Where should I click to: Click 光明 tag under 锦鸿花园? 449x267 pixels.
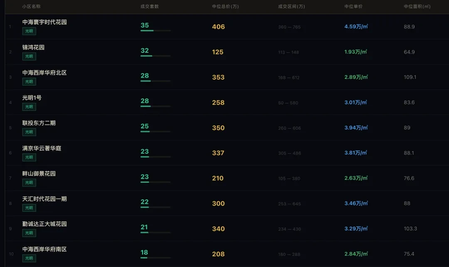tap(29, 56)
